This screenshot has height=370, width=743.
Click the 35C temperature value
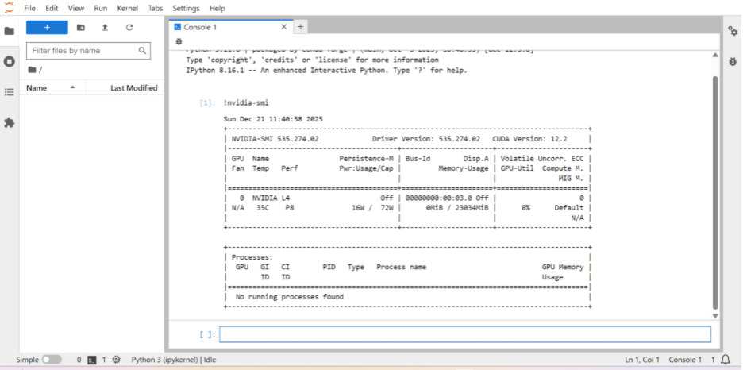click(x=263, y=208)
